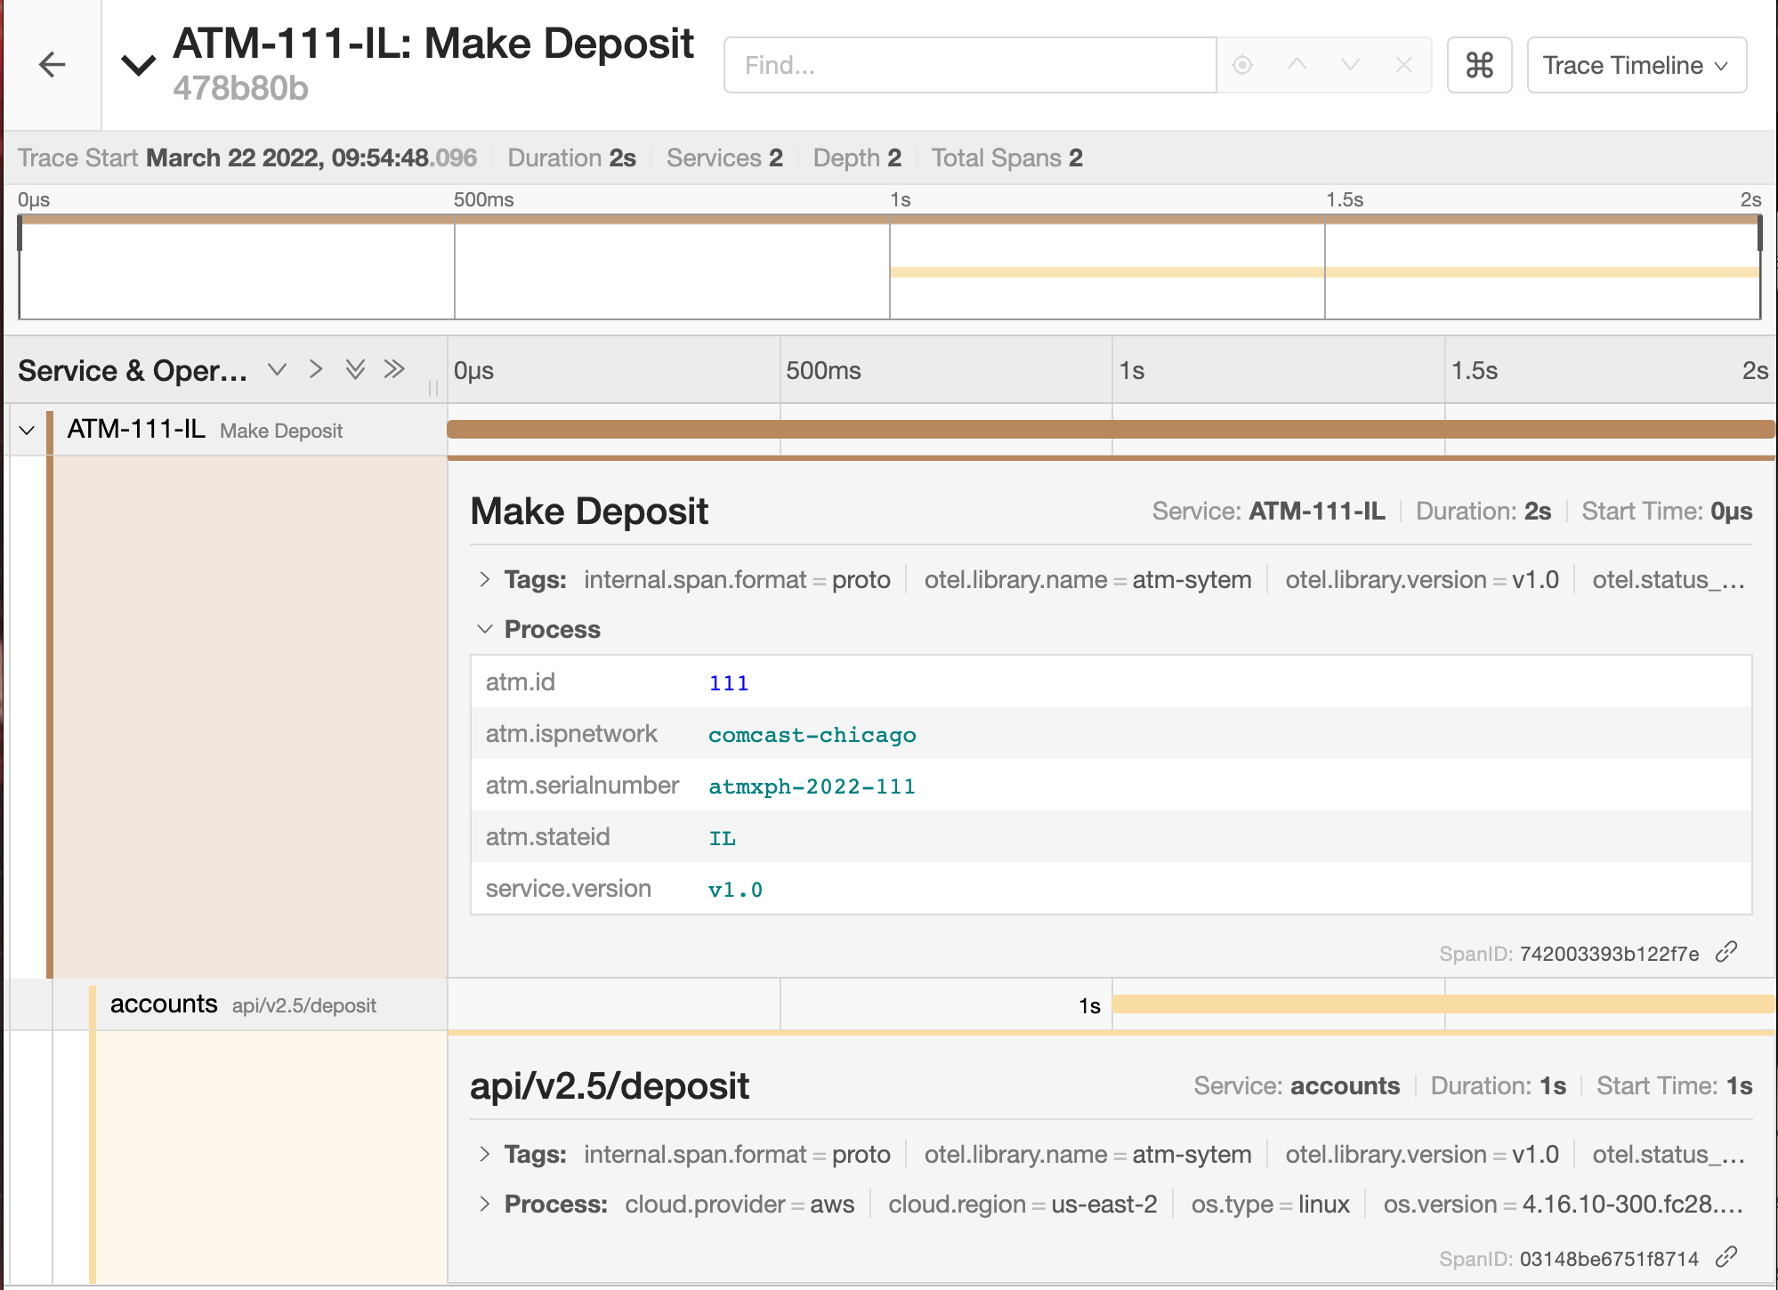This screenshot has height=1290, width=1778.
Task: Clear the search with X icon
Action: [x=1403, y=65]
